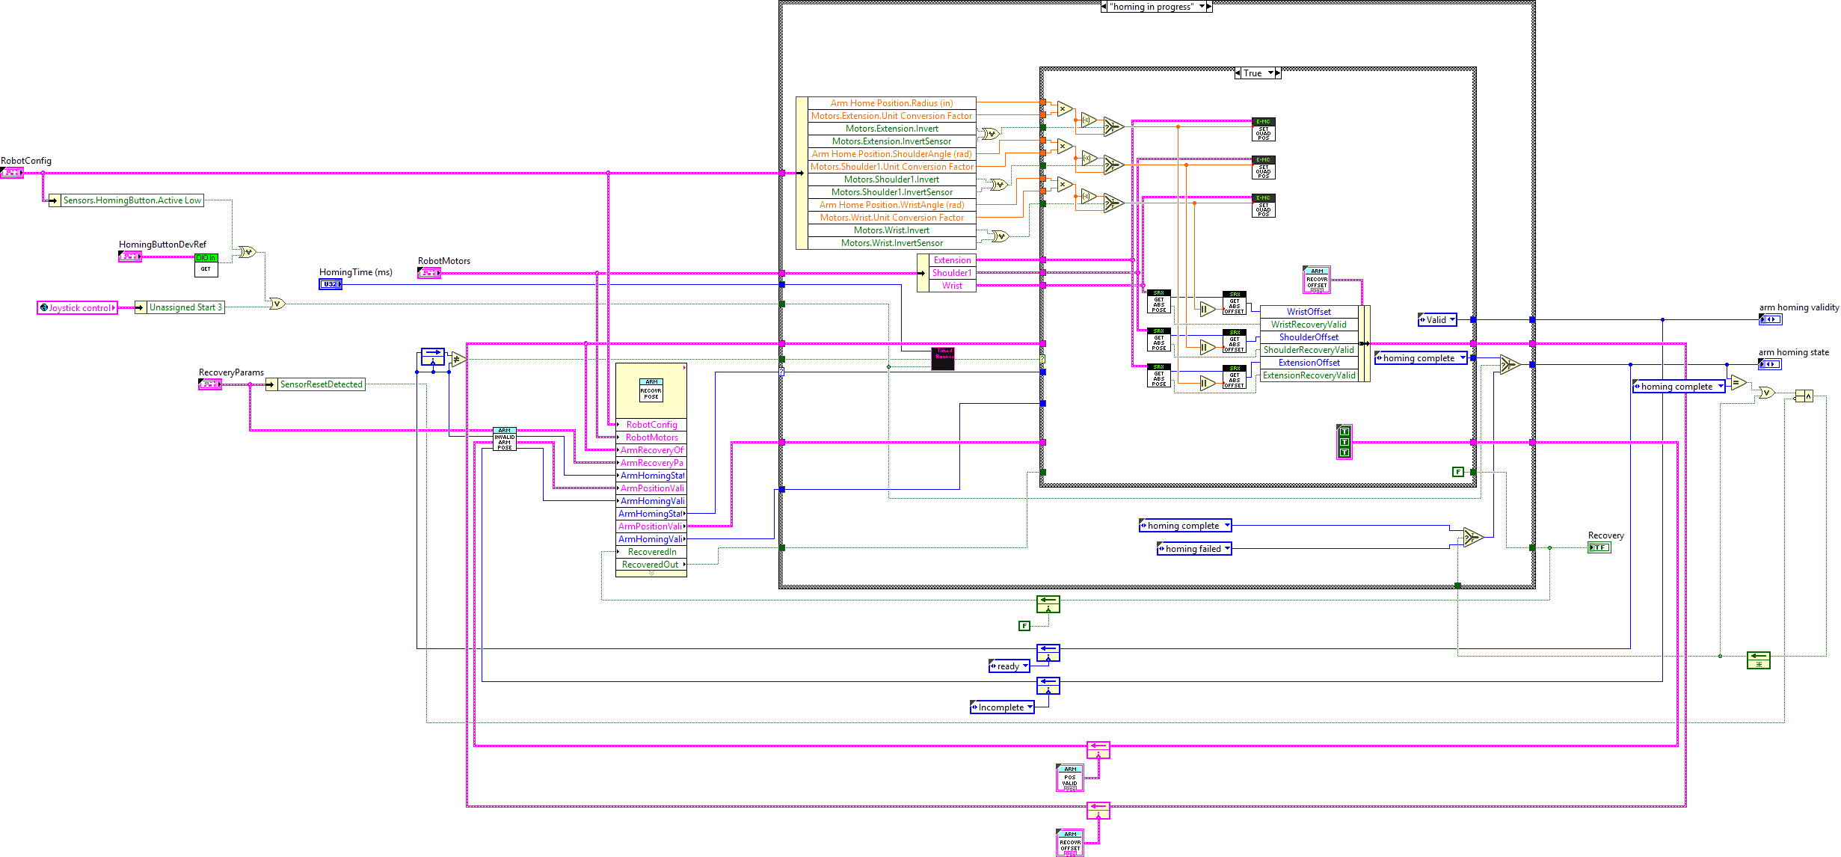The width and height of the screenshot is (1841, 857).
Task: Click the Joystick control global variable
Action: point(78,308)
